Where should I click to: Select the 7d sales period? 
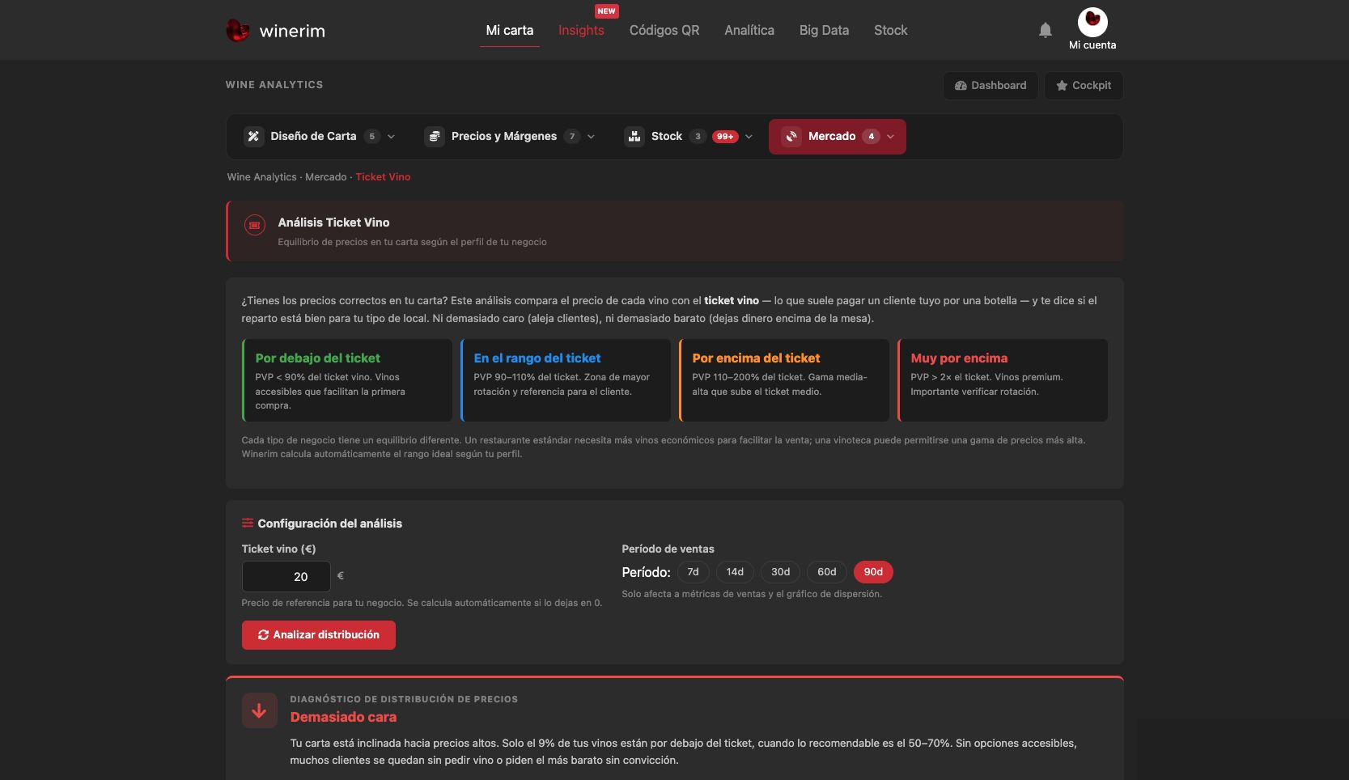pyautogui.click(x=694, y=572)
